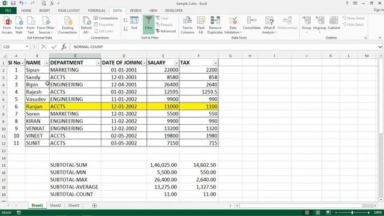Open Data Validation
Image resolution: width=384 pixels, height=216 pixels.
233,25
